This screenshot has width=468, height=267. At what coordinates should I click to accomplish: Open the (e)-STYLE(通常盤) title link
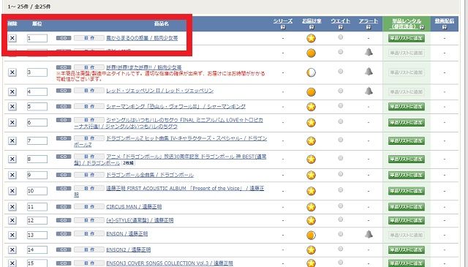click(x=140, y=220)
